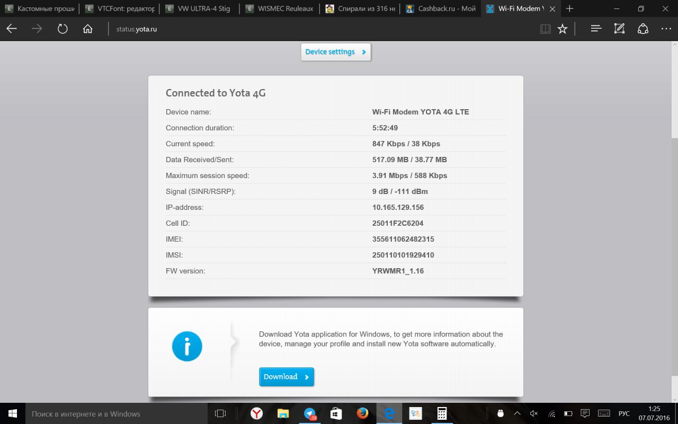
Task: Click the Cell ID value 25011F2C6204
Action: click(x=398, y=223)
